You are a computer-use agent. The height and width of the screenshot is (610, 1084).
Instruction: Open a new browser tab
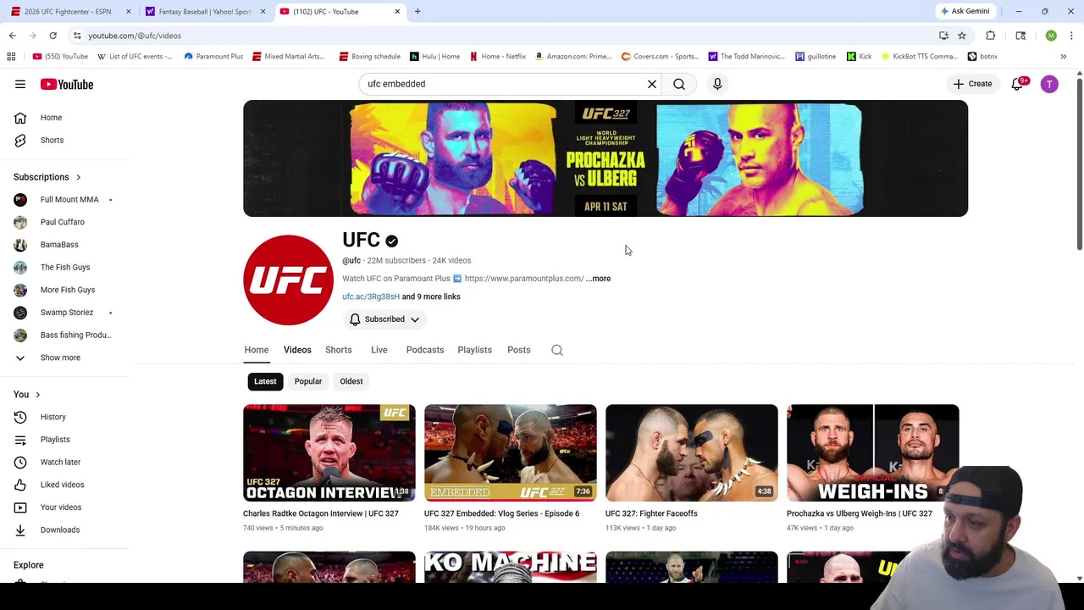coord(418,12)
